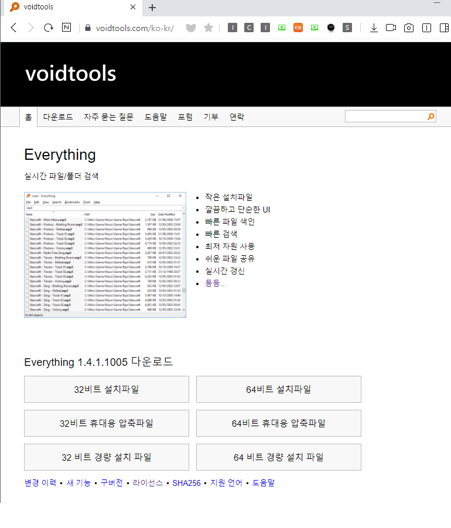Go to the 도움말 navigation menu item
The height and width of the screenshot is (528, 451).
[x=156, y=117]
